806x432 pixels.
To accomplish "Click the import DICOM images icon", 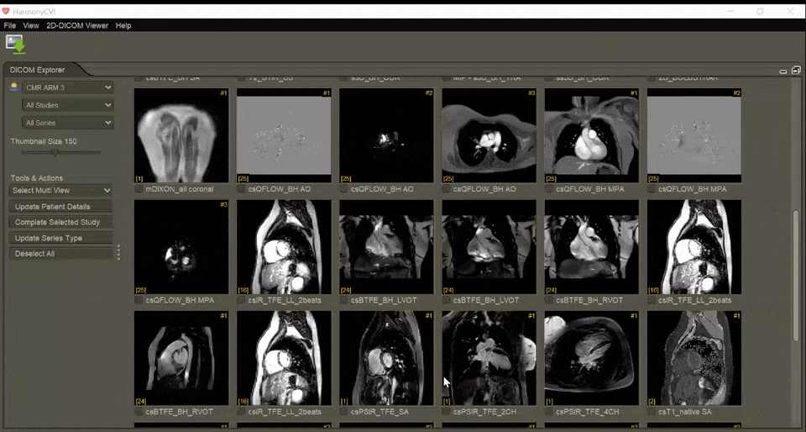I will 16,45.
